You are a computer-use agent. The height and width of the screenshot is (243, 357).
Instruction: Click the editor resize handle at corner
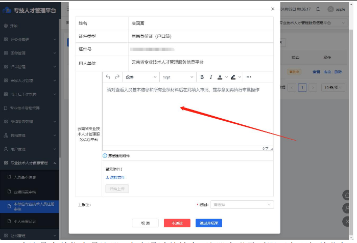tap(271, 149)
